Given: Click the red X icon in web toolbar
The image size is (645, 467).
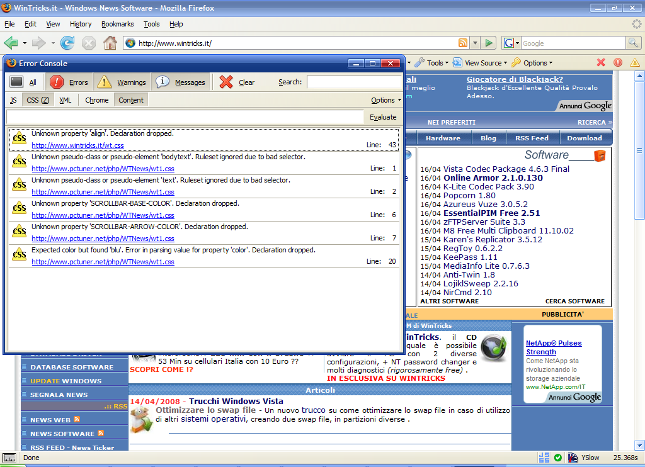Looking at the screenshot, I should [601, 62].
